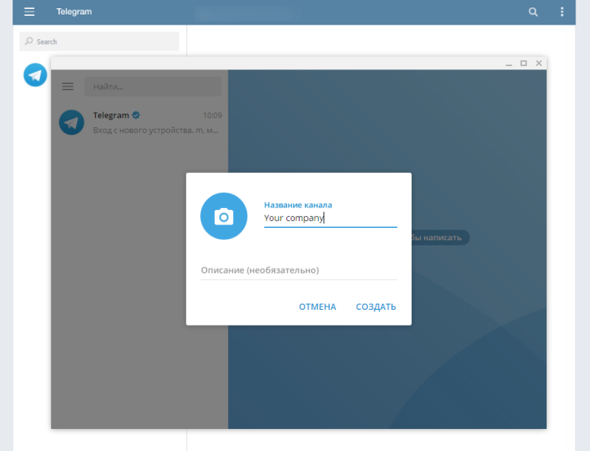Maximize the desktop Telegram window

click(x=523, y=63)
